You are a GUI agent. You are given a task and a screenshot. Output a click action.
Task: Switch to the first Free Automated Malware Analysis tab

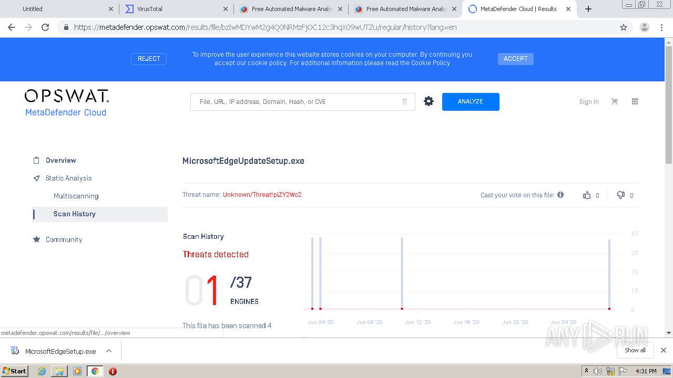(x=291, y=9)
